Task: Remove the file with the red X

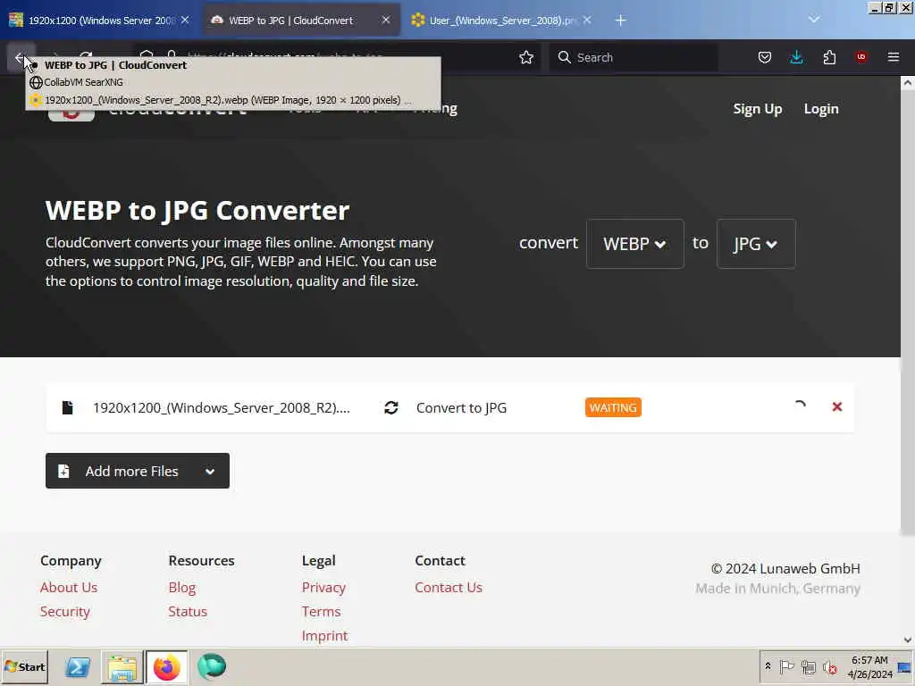Action: coord(836,406)
